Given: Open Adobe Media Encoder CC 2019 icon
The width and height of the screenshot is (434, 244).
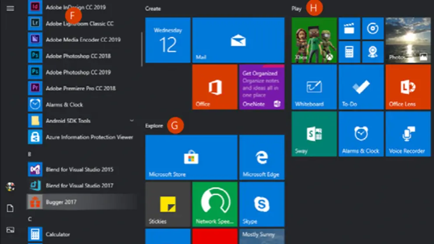Looking at the screenshot, I should tap(35, 39).
